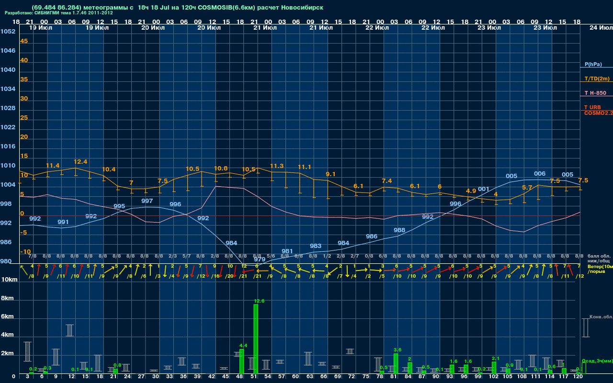Click the 986 pressure label
Screen dimensions: 613x383
(372, 237)
